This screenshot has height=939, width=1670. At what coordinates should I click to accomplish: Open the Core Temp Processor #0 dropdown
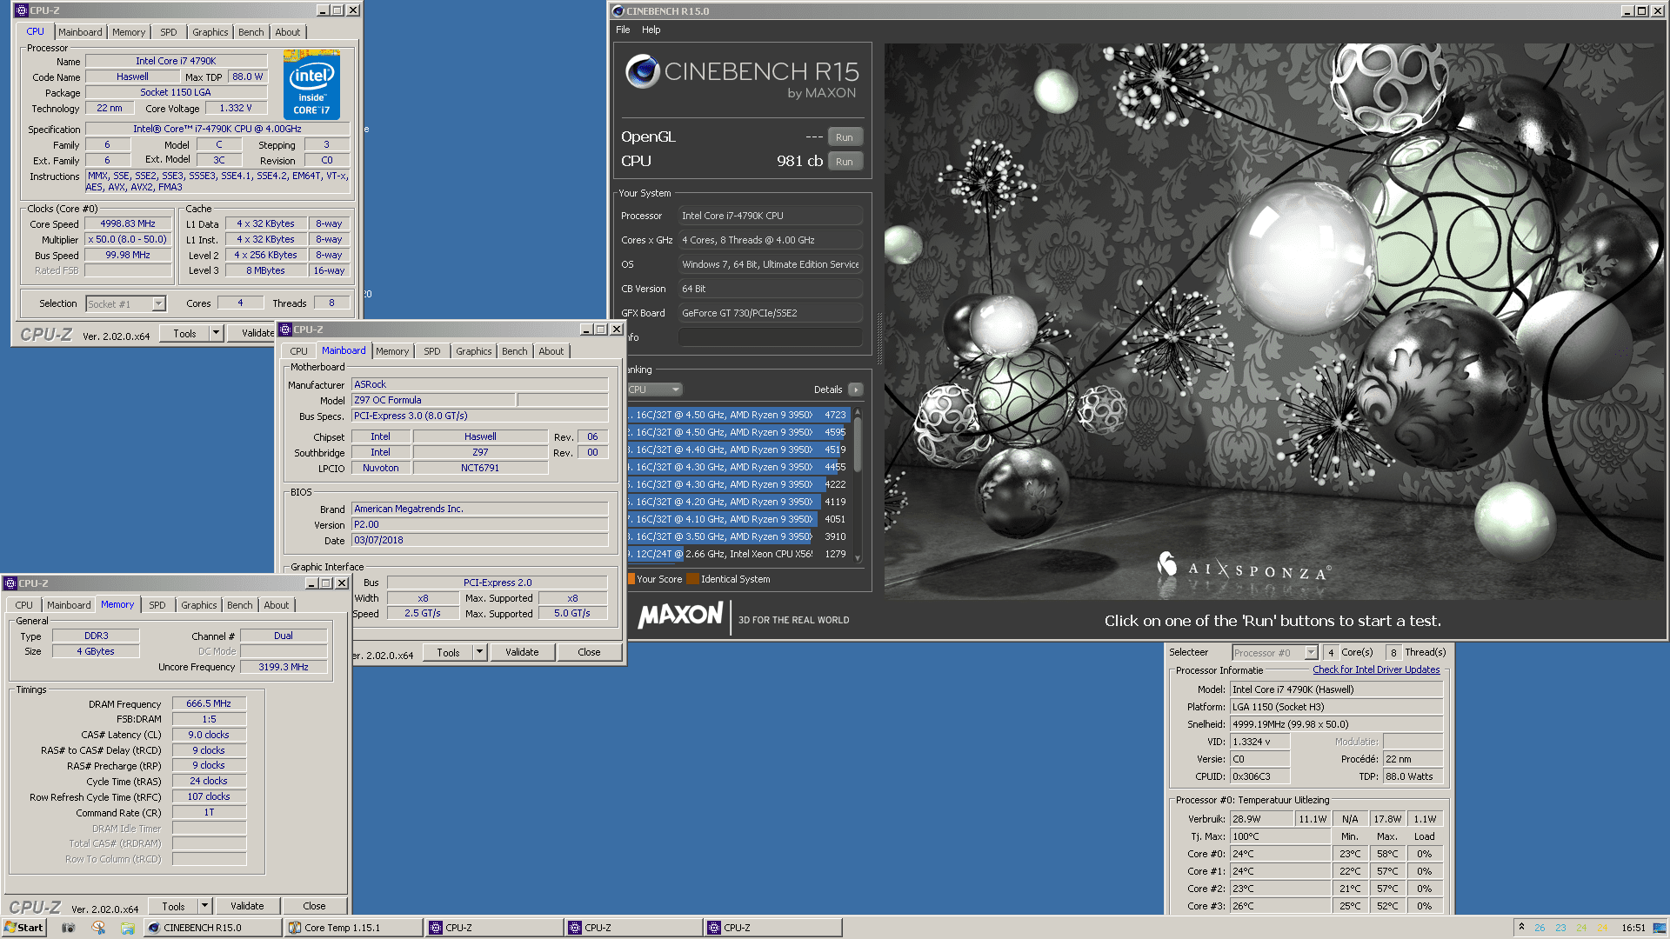pos(1275,653)
